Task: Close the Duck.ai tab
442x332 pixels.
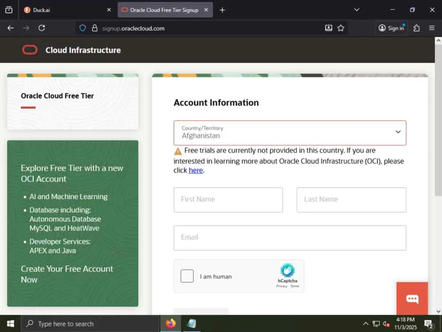Action: click(x=109, y=10)
